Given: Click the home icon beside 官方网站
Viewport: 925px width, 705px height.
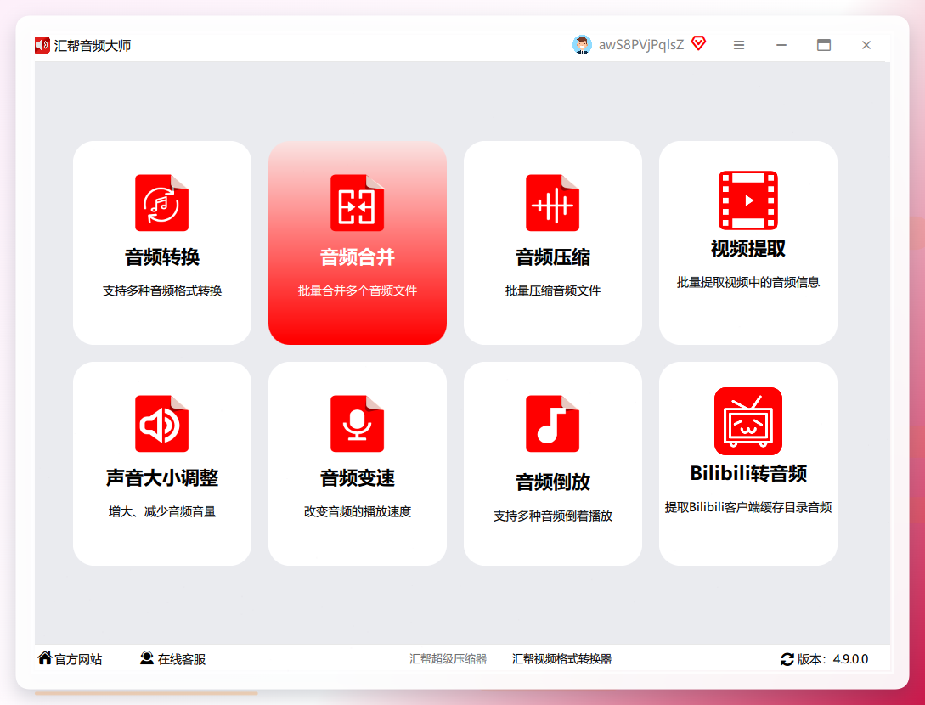Looking at the screenshot, I should [45, 657].
